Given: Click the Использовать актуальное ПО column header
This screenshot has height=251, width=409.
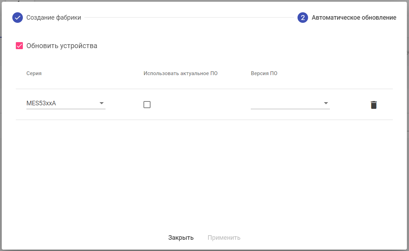Looking at the screenshot, I should coord(180,73).
